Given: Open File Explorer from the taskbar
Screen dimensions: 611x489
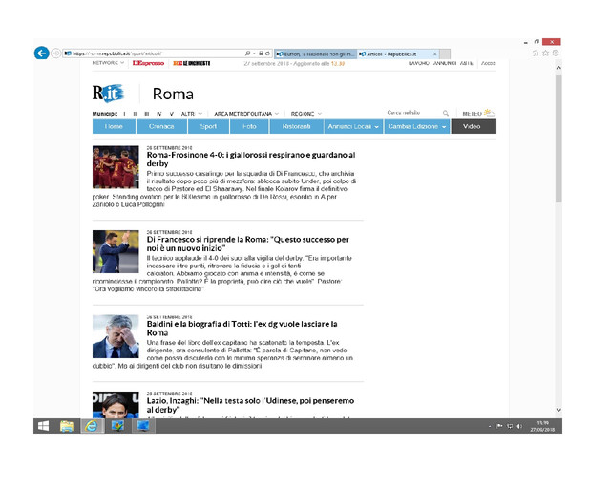Looking at the screenshot, I should point(67,426).
